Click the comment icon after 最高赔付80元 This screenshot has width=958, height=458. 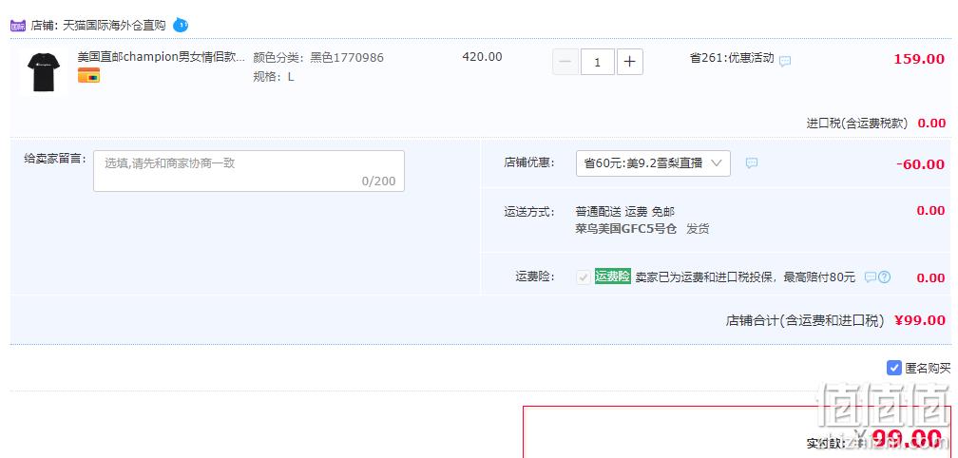point(871,277)
